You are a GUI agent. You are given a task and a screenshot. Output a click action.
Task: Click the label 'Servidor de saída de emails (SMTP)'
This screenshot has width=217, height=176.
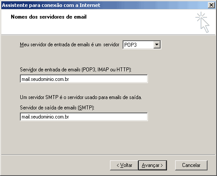pos(57,108)
